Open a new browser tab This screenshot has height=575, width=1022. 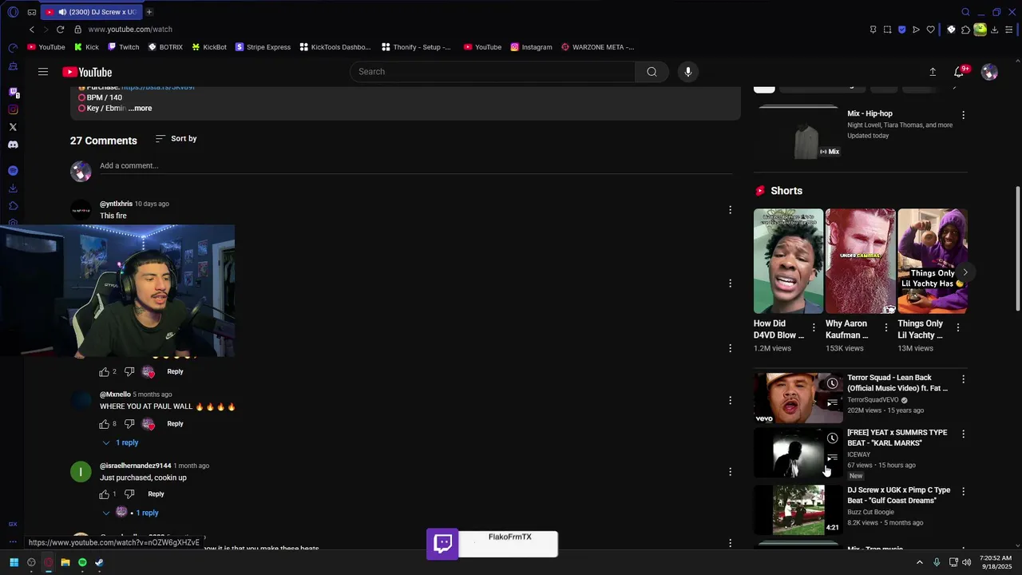(149, 12)
